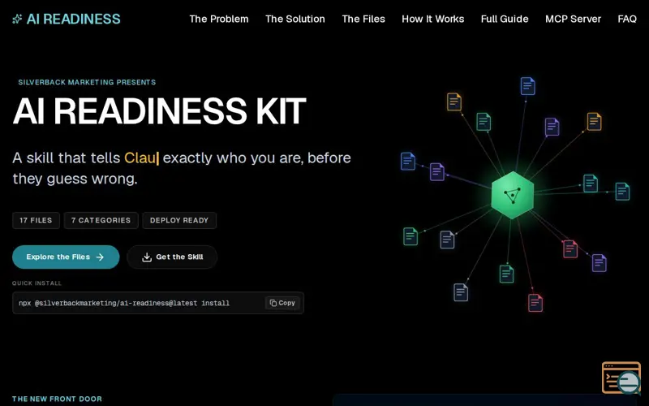Click the highlighted typing word Clau
The image size is (649, 406).
point(140,158)
